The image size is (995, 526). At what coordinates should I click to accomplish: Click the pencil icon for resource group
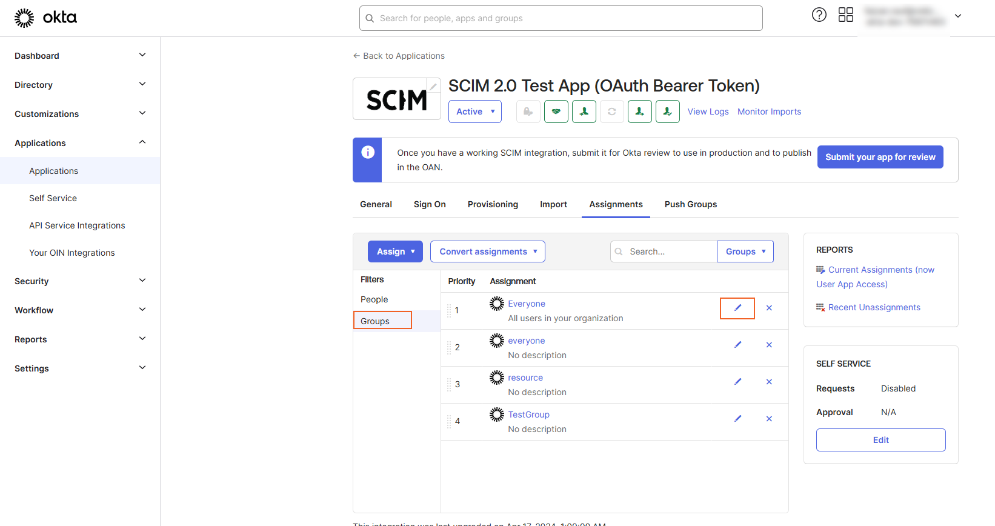click(737, 382)
